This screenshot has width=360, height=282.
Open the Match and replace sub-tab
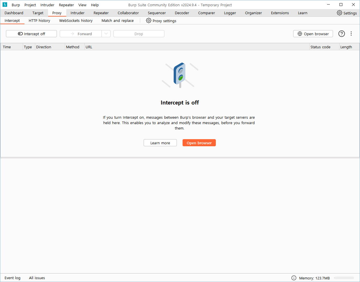pos(117,20)
